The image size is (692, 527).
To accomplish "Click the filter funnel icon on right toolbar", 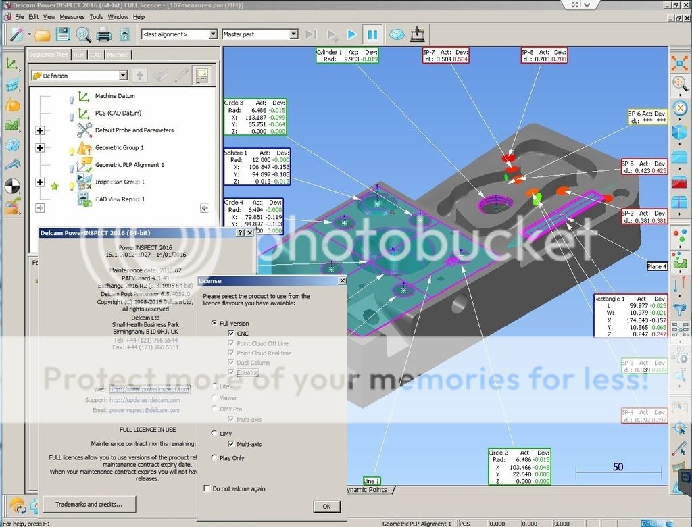I will point(680,308).
